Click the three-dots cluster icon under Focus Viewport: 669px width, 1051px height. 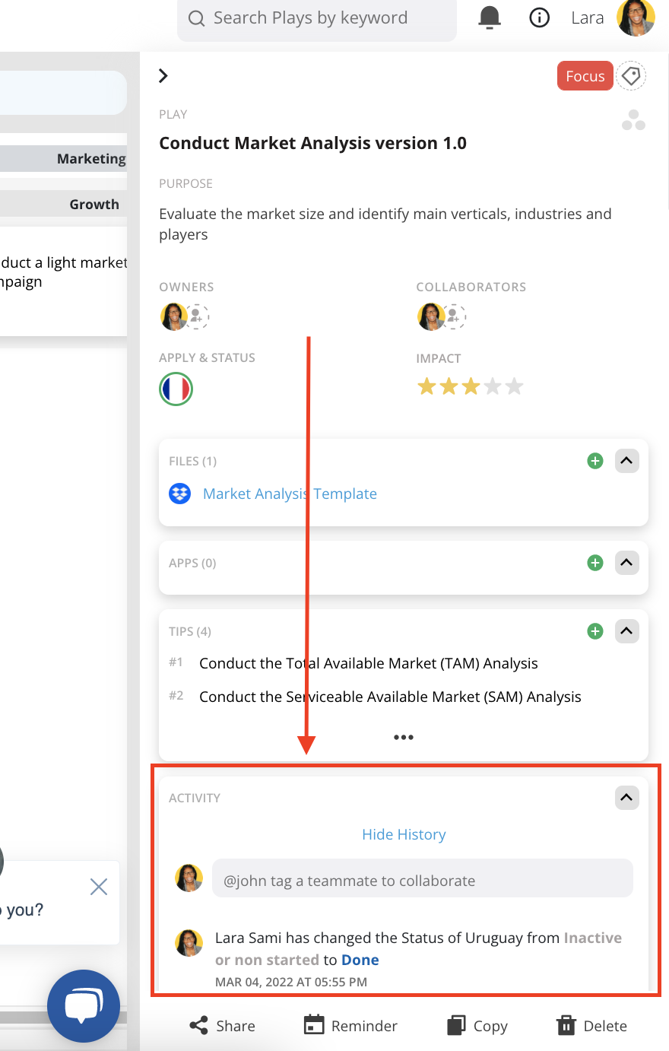pyautogui.click(x=633, y=120)
